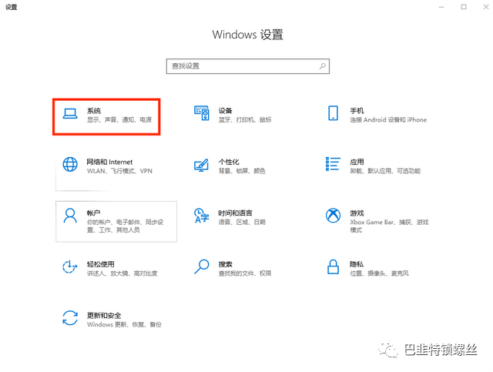This screenshot has height=372, width=493.
Task: Select the 隐私 category title
Action: [x=357, y=264]
